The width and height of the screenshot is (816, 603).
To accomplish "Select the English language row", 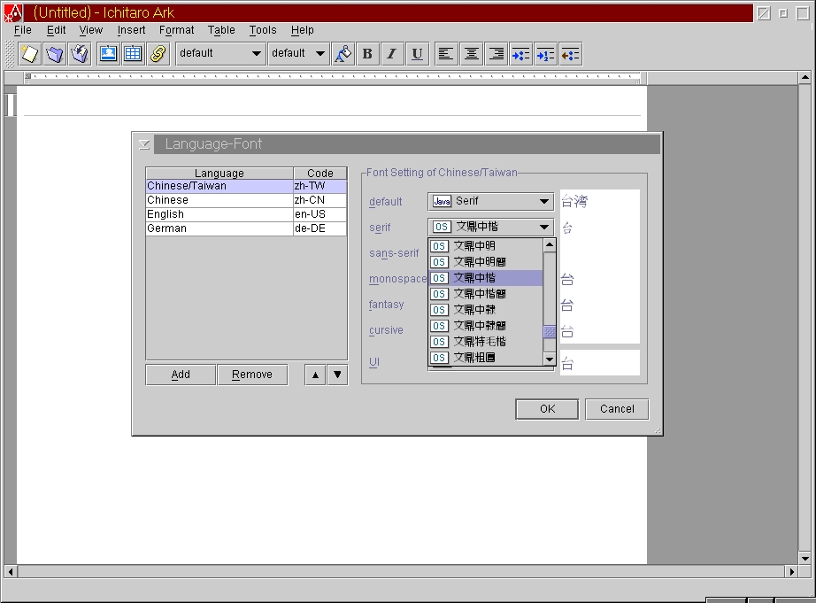I will point(246,214).
